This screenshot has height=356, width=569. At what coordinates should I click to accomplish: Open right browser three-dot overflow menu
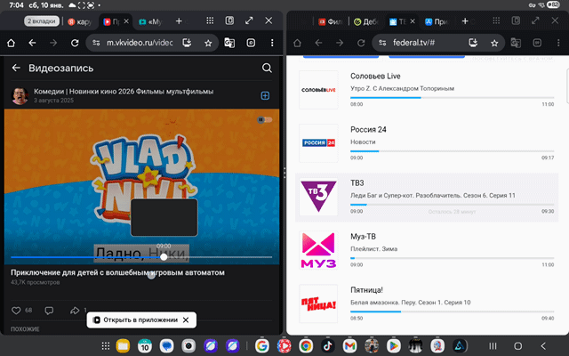click(557, 42)
